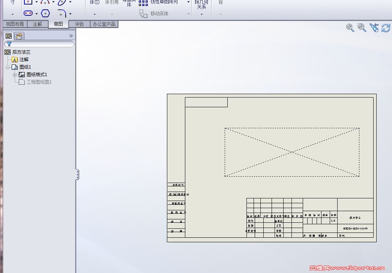Select greyed 工程图视图1 in the tree
This screenshot has height=273, width=392.
[39, 82]
